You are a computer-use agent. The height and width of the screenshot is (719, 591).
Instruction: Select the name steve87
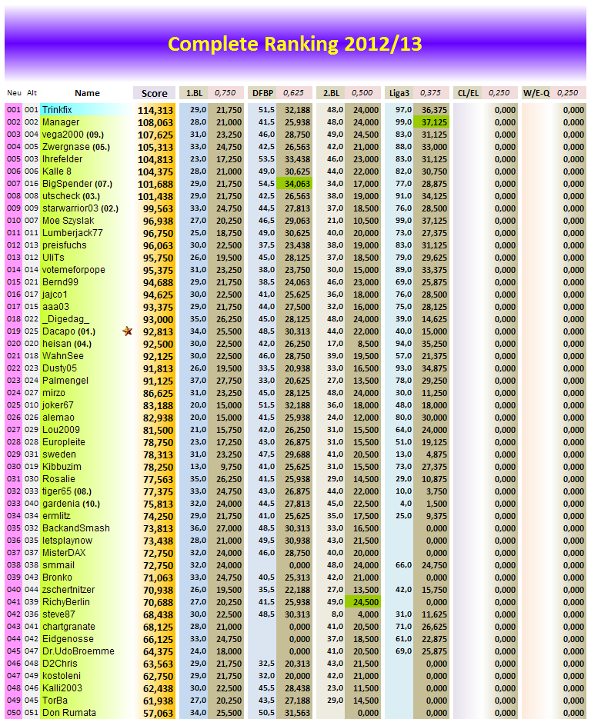coord(58,614)
